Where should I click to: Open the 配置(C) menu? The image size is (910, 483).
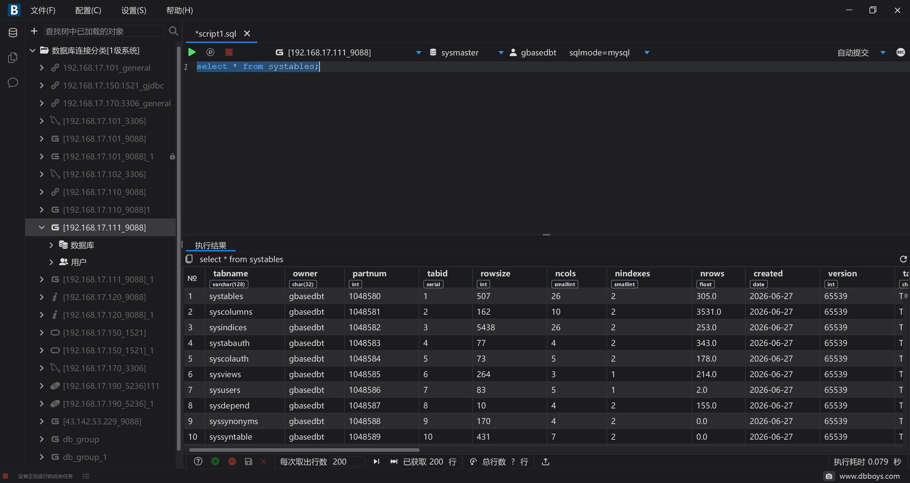pyautogui.click(x=88, y=10)
